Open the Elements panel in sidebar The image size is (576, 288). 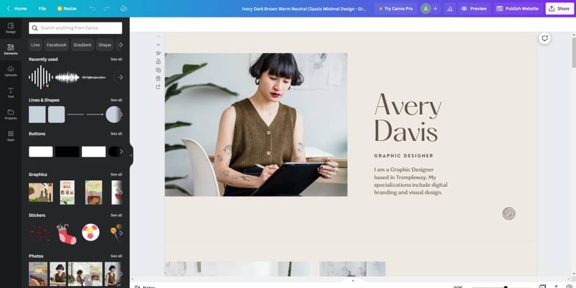[x=10, y=49]
